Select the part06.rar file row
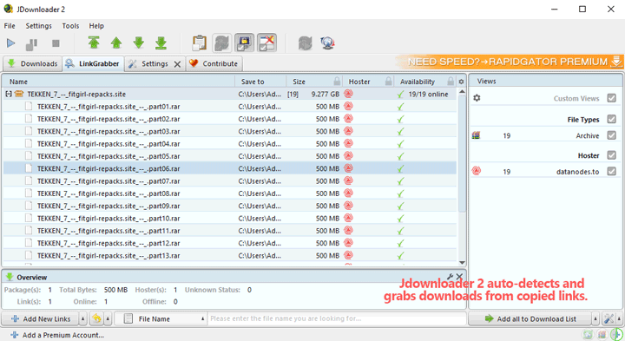625x341 pixels. [x=230, y=168]
